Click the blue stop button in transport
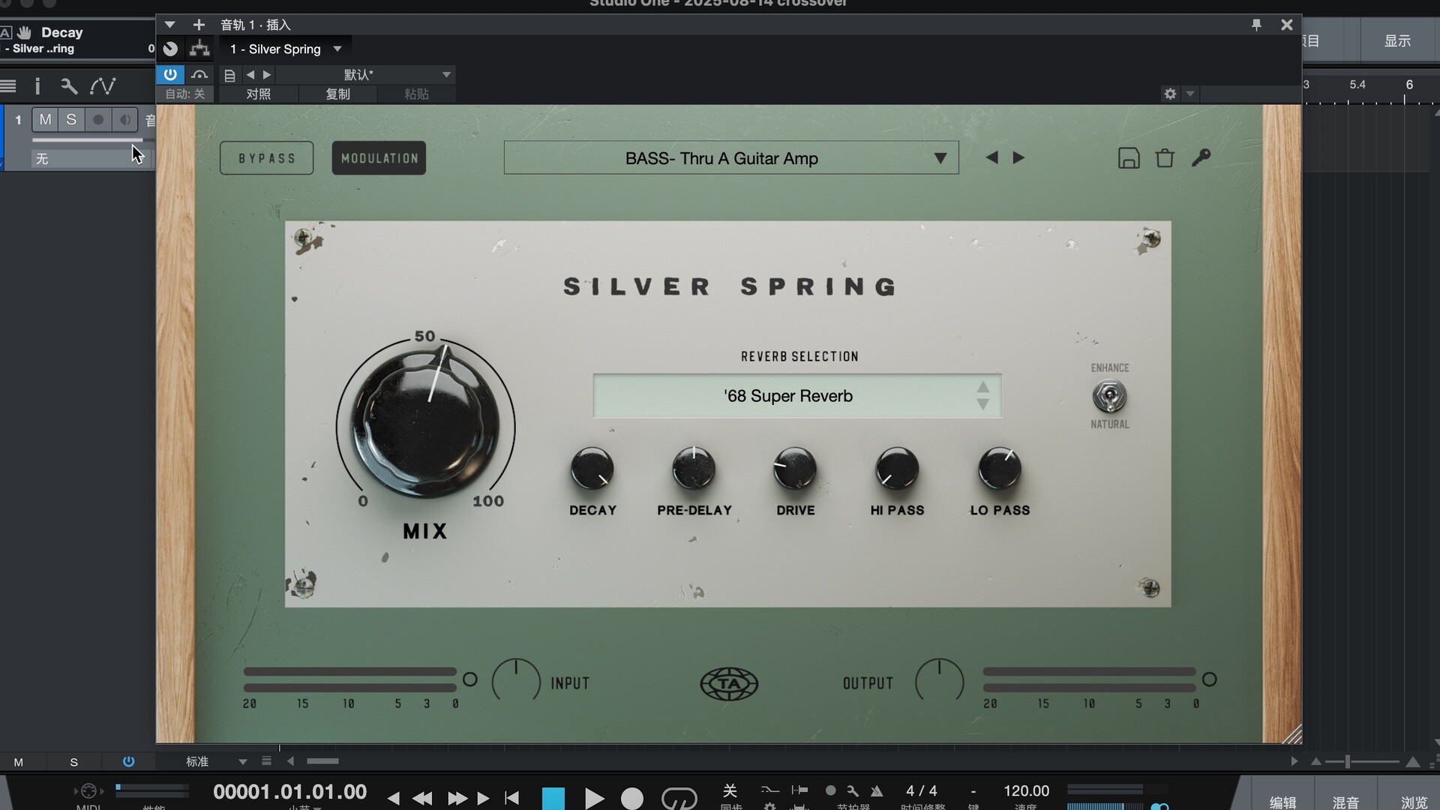The image size is (1440, 810). tap(553, 798)
